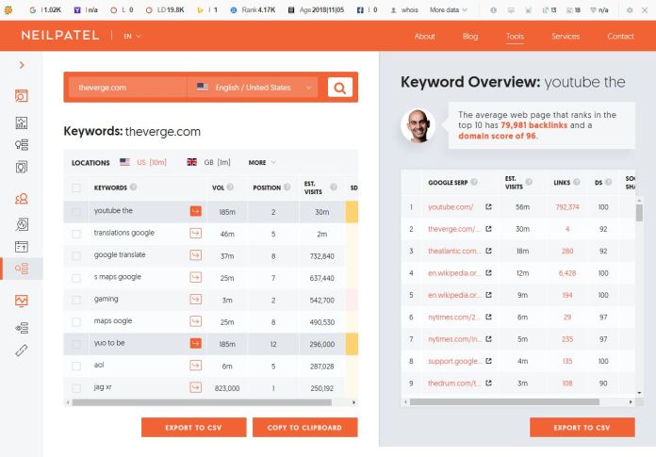Screen dimensions: 656x457
Task: Click Neil Patel avatar thumbnail
Action: pos(418,125)
